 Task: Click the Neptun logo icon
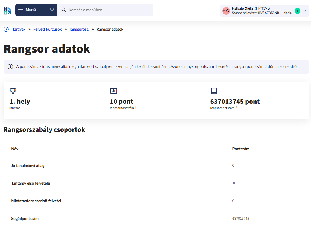click(7, 11)
